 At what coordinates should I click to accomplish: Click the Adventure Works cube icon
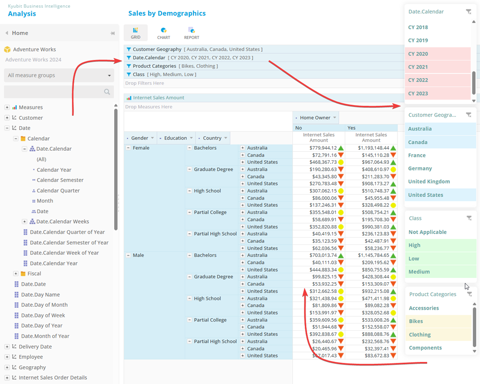(x=7, y=49)
